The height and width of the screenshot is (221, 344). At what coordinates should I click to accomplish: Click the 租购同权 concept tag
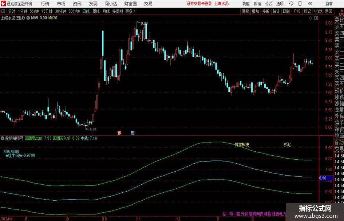[x=256, y=214]
